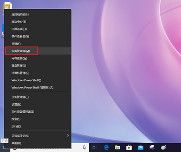Click 运行(R) in the menu
The height and width of the screenshot is (152, 181).
(38, 126)
